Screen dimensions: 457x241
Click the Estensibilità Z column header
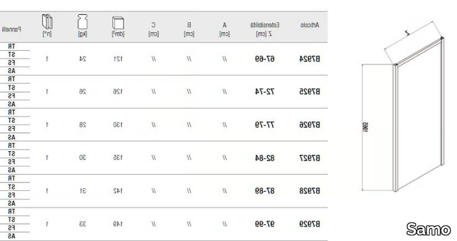264,29
